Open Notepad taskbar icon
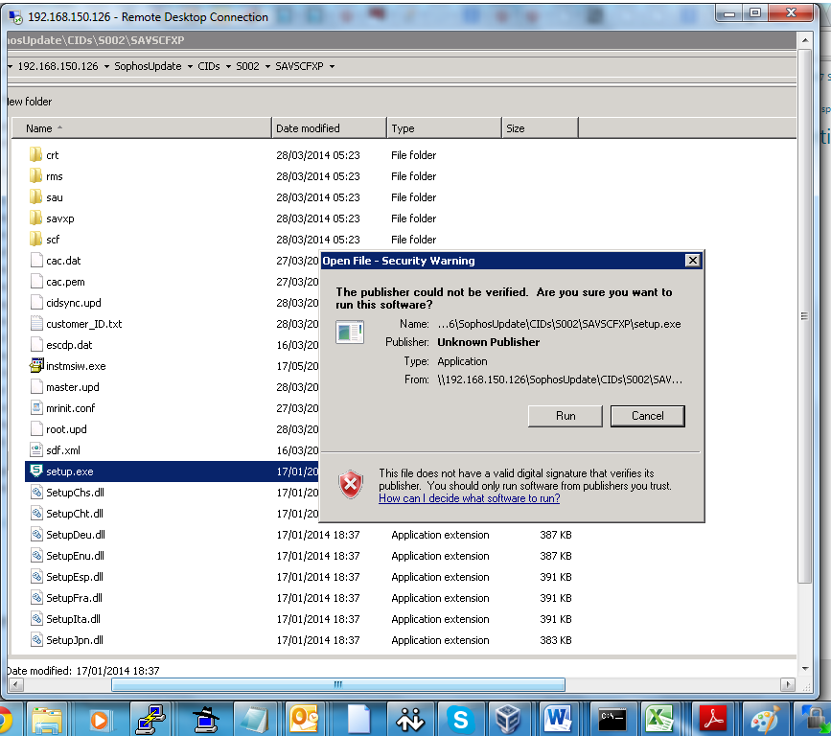This screenshot has width=831, height=736. coord(255,720)
